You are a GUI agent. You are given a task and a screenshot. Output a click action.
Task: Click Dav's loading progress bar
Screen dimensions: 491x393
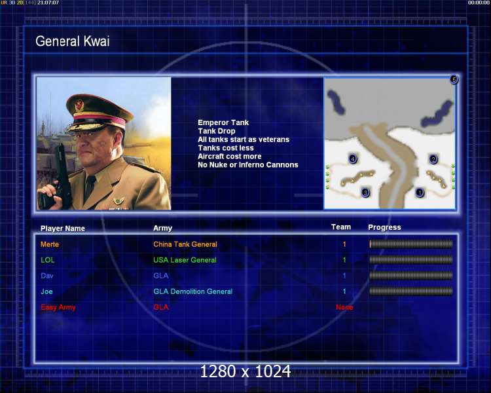(411, 276)
